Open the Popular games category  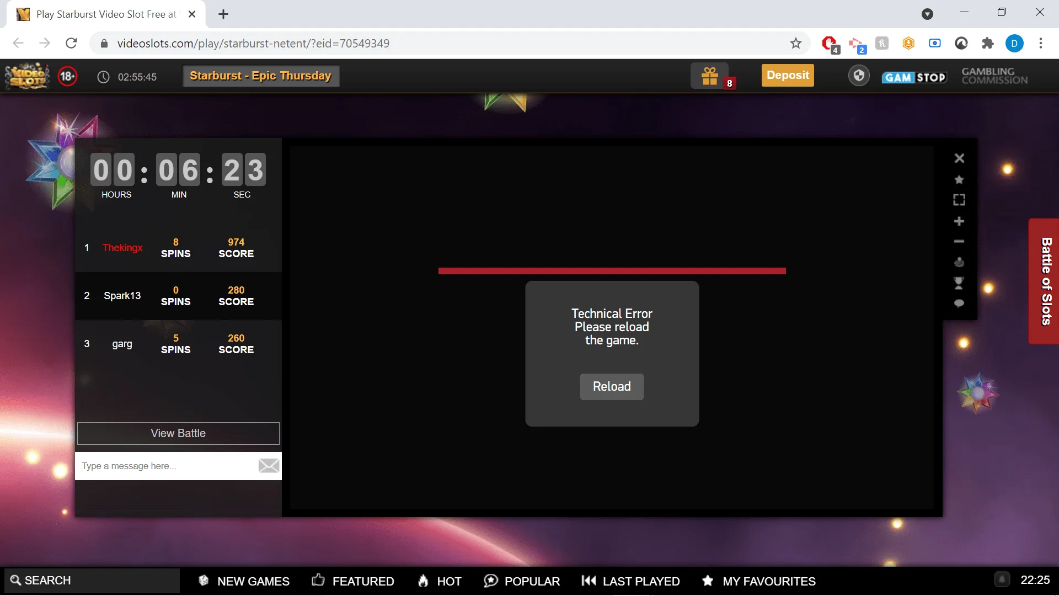coord(522,581)
